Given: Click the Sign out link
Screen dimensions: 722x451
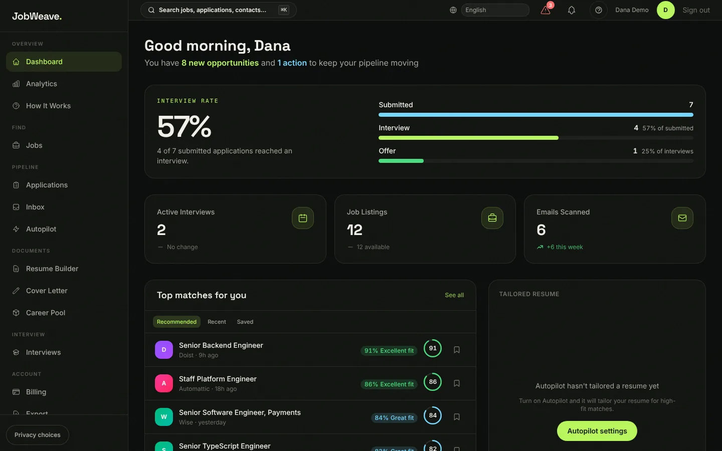Looking at the screenshot, I should coord(696,10).
